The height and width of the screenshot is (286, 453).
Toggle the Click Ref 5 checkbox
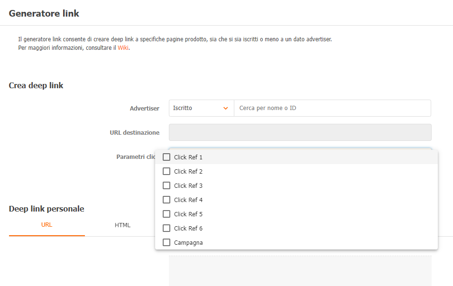click(166, 214)
